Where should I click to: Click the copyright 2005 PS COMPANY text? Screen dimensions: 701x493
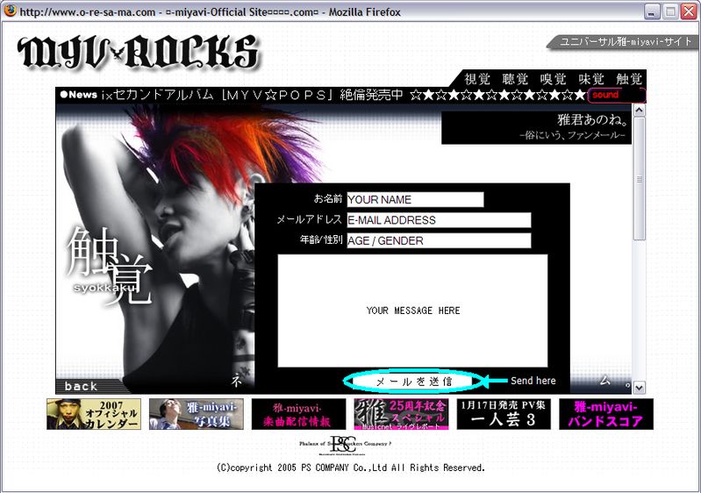pos(351,468)
